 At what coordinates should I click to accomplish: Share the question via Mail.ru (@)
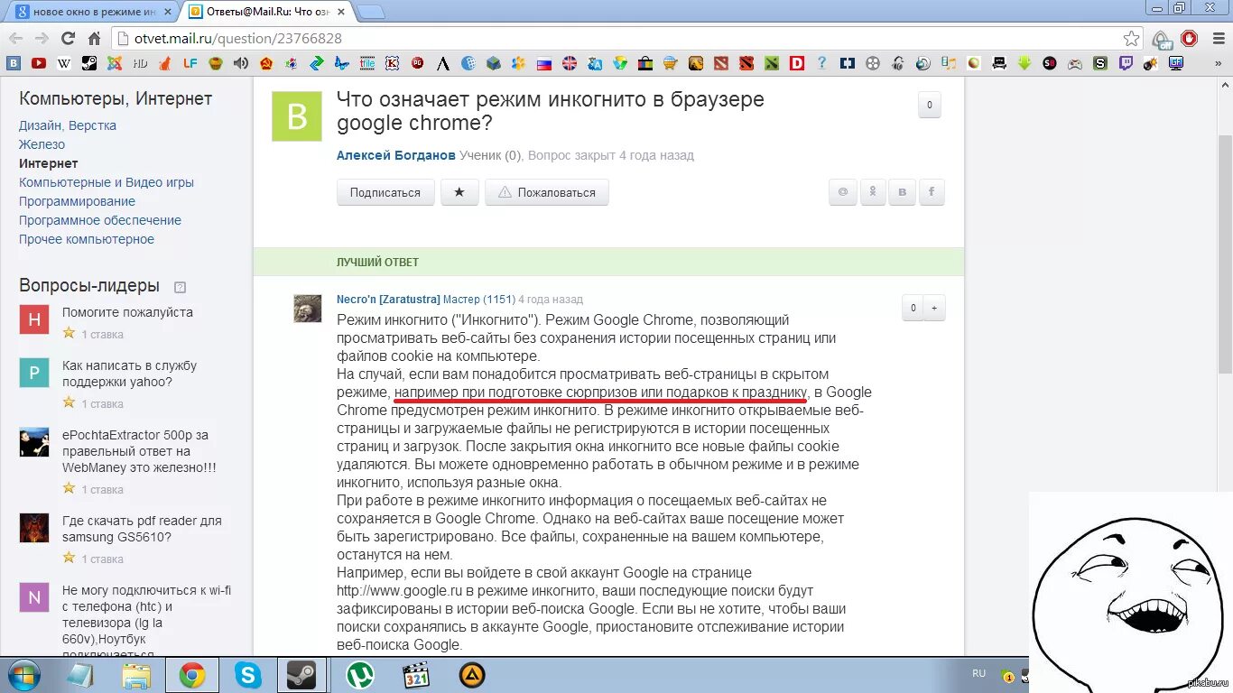point(843,192)
